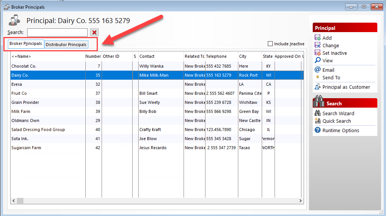Sort by the Number column header
This screenshot has width=386, height=216.
pyautogui.click(x=93, y=56)
